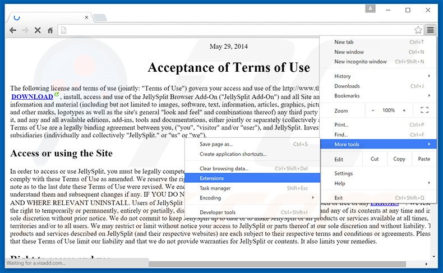Open the user profile icon in title bar
This screenshot has width=443, height=273.
[370, 9]
